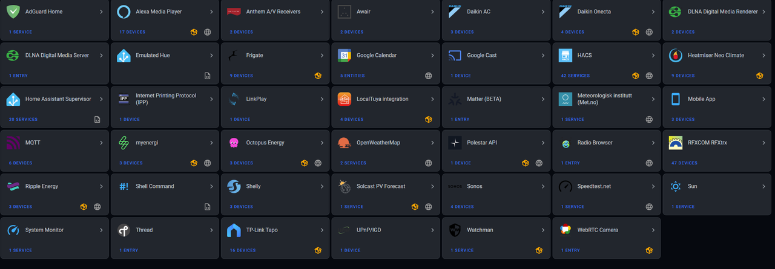Open System Monitor chevron arrow
Image resolution: width=775 pixels, height=269 pixels.
point(101,230)
